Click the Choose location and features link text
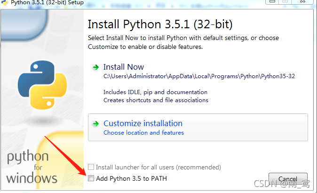 [x=144, y=133]
